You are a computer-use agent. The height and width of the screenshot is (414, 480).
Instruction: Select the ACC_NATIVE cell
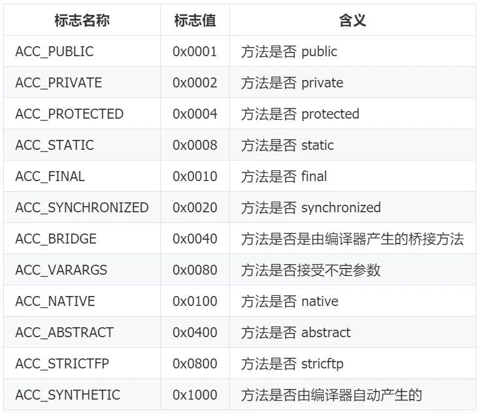click(x=55, y=301)
